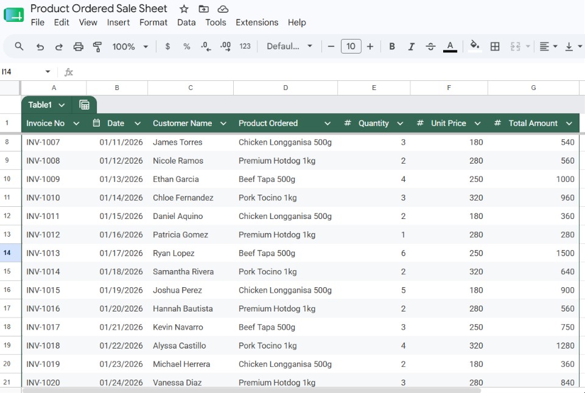Click the Name box showing I14
Screen dimensions: 585x393
26,72
